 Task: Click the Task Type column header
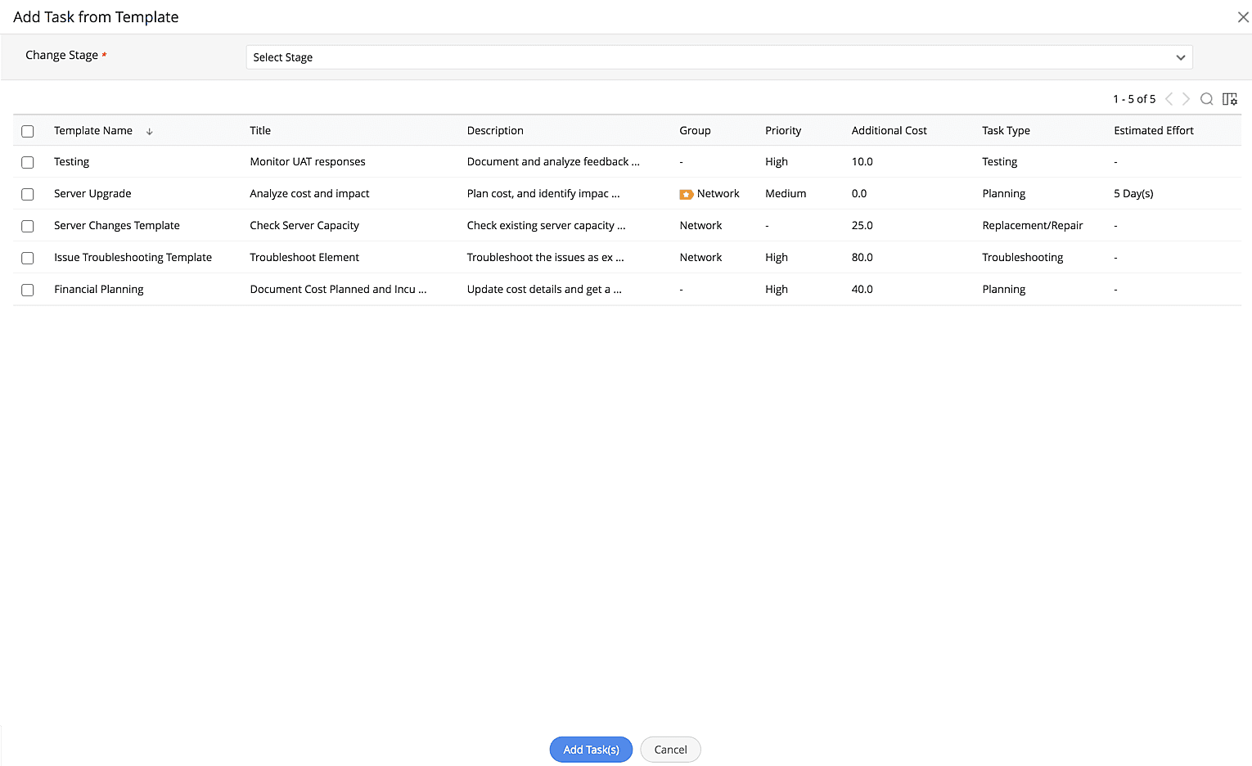click(1006, 130)
